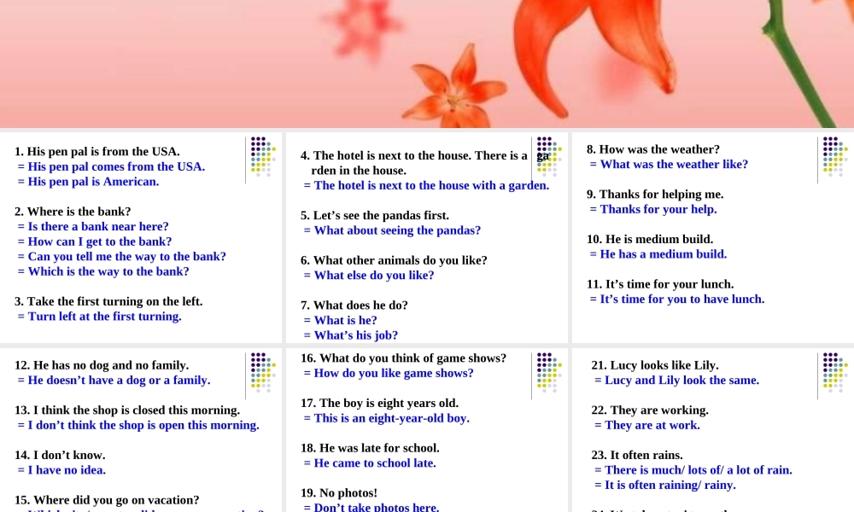Click the line 'What else do you like?'
Image resolution: width=854 pixels, height=512 pixels.
click(x=369, y=276)
